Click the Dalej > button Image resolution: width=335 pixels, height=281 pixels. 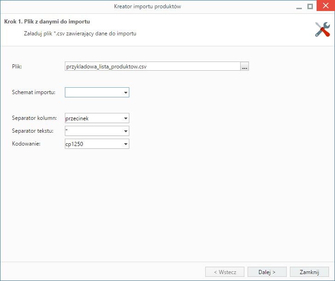tap(267, 272)
